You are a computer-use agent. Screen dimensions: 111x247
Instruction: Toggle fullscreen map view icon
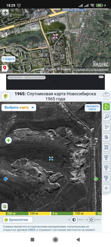coord(106,96)
